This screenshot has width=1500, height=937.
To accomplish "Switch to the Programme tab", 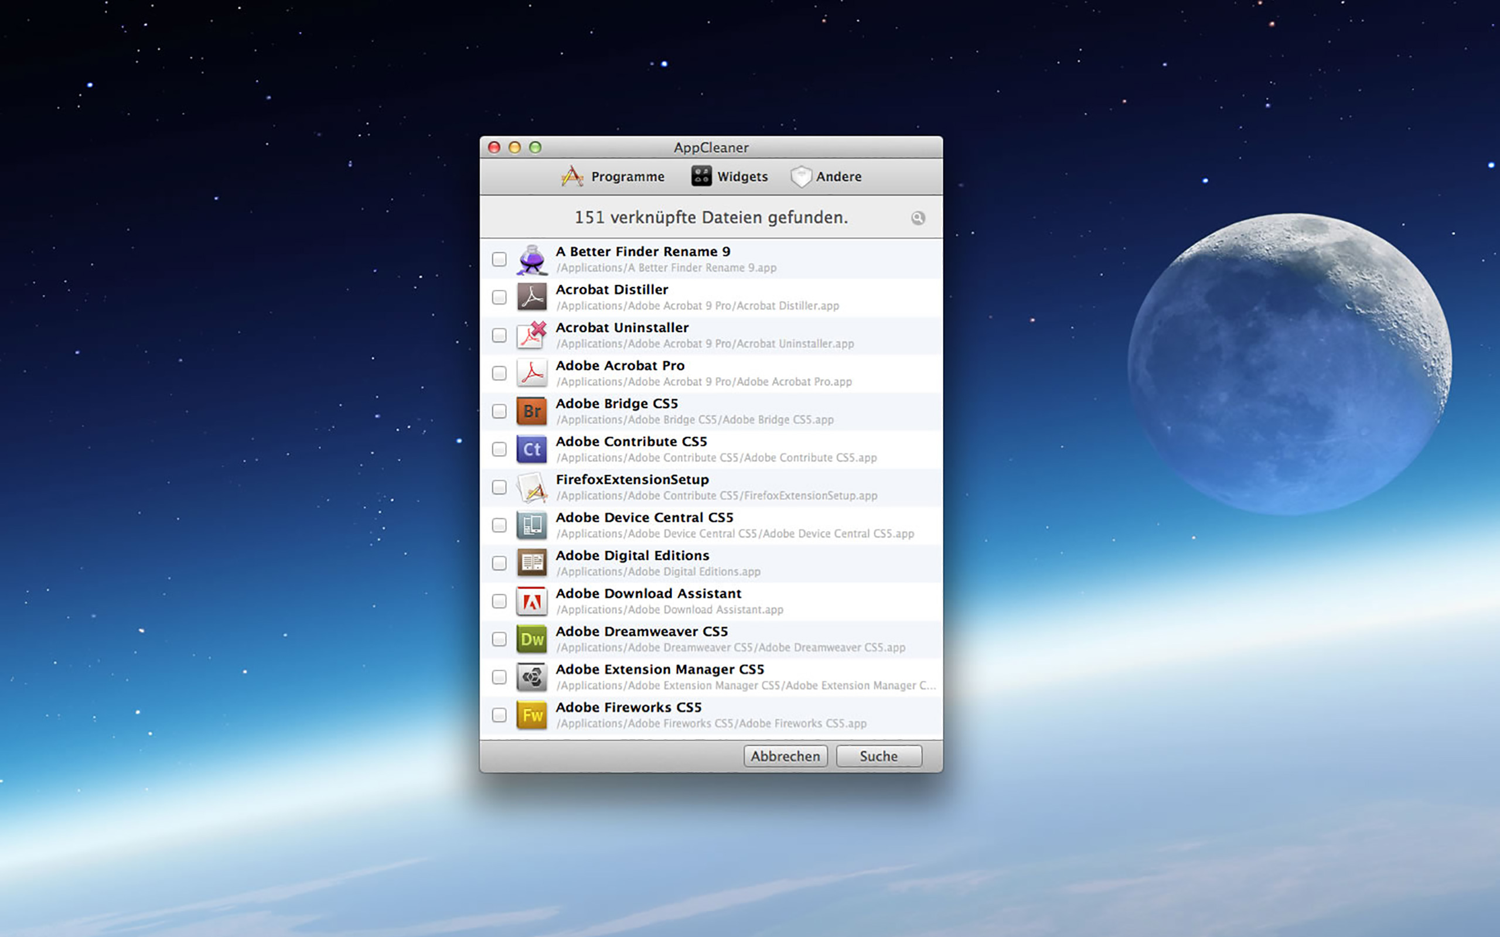I will click(613, 177).
